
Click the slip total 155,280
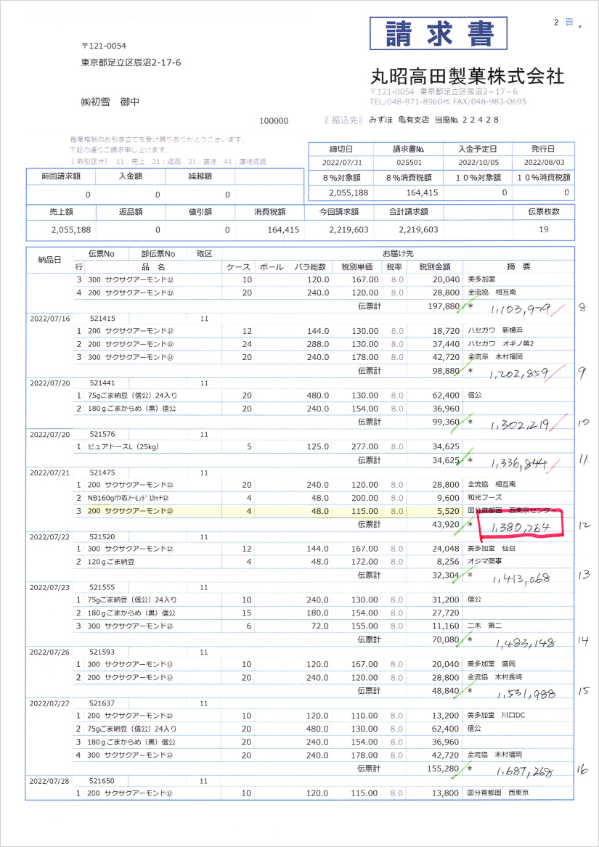tap(444, 768)
